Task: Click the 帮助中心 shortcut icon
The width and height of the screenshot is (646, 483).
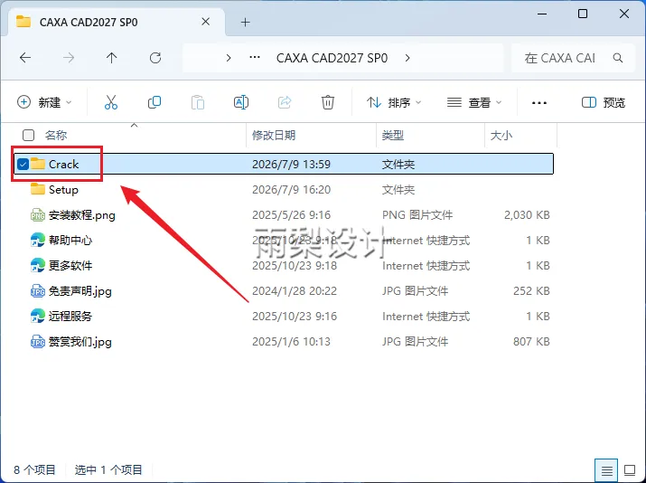Action: (x=37, y=240)
